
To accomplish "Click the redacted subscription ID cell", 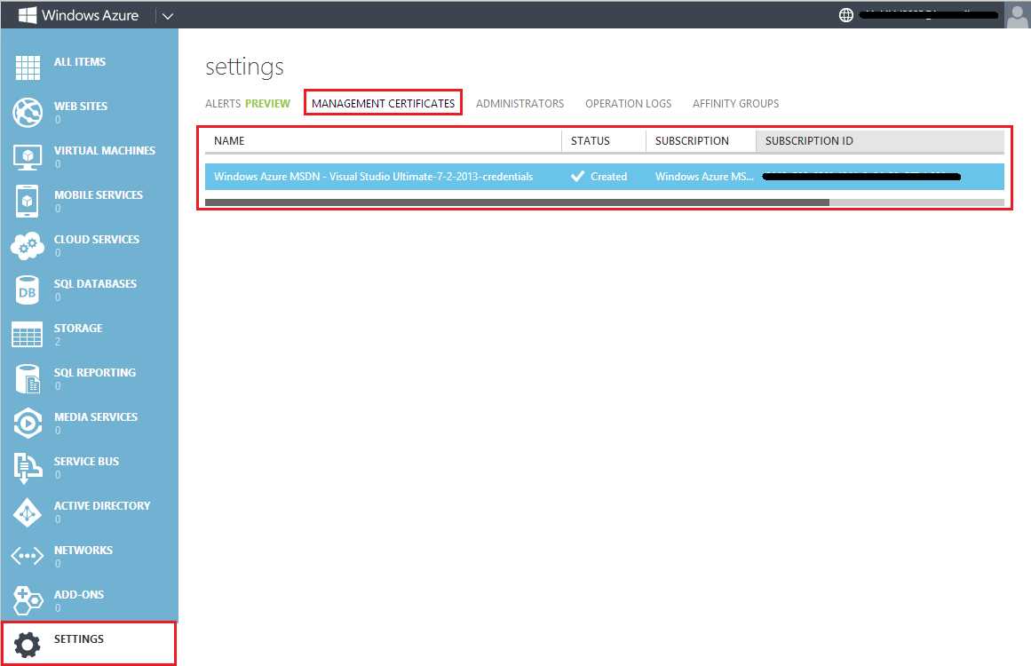I will [861, 176].
